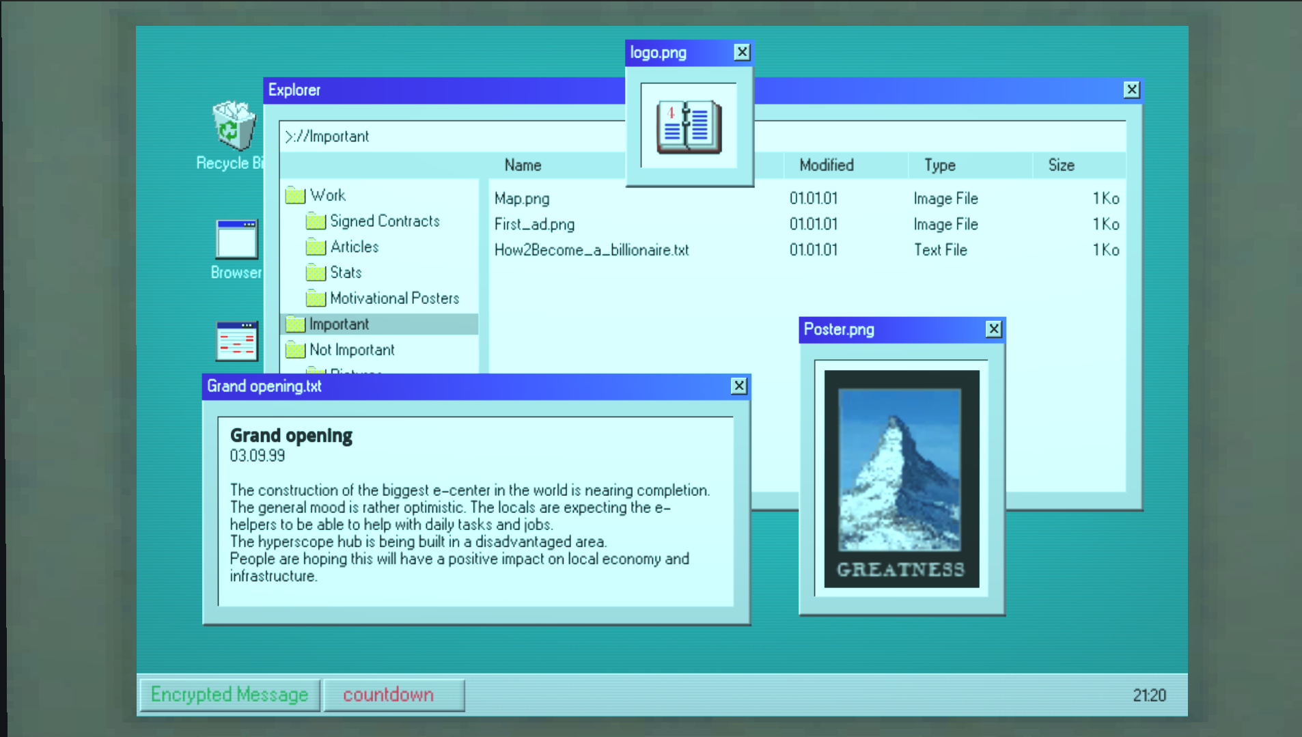
Task: Click the Stats folder icon
Action: tap(316, 273)
